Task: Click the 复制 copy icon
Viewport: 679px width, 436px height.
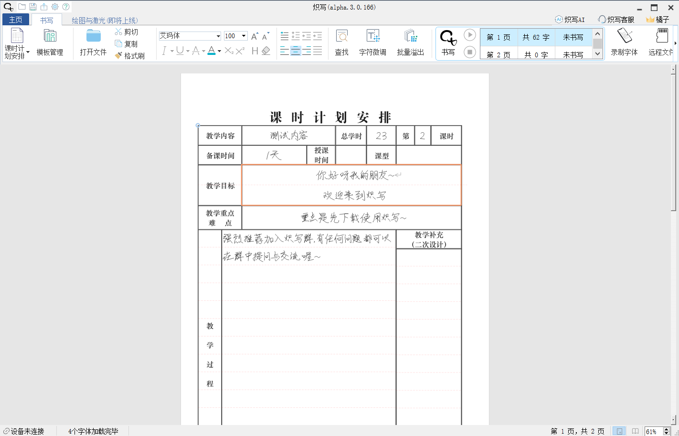Action: [x=118, y=43]
